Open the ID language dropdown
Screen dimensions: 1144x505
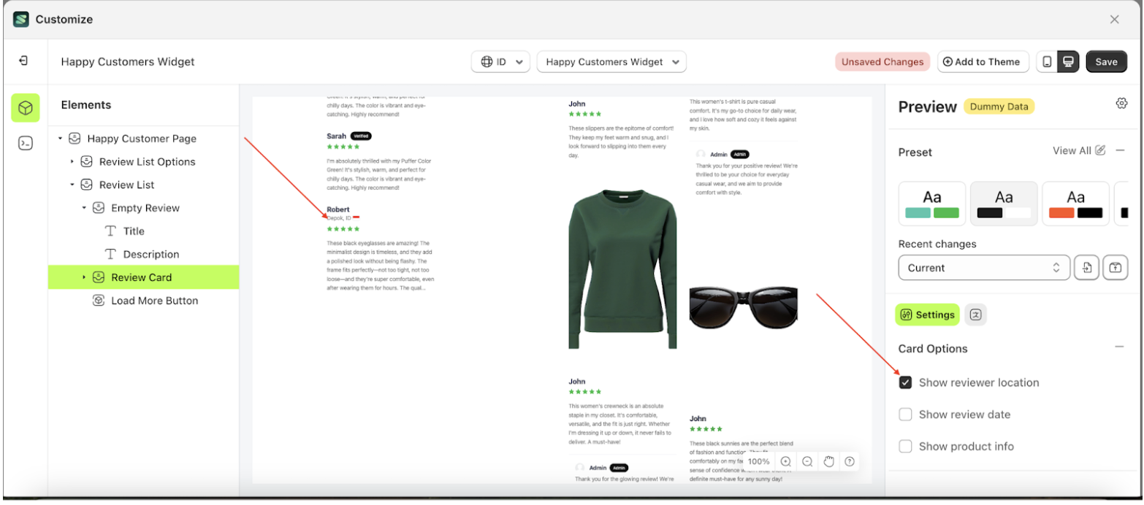(x=501, y=62)
